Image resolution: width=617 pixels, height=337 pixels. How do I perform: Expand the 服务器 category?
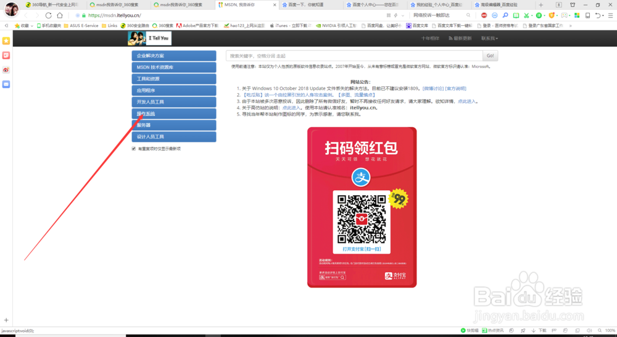point(174,125)
